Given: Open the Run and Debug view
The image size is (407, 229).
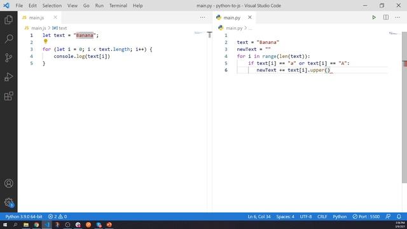Looking at the screenshot, I should [8, 77].
